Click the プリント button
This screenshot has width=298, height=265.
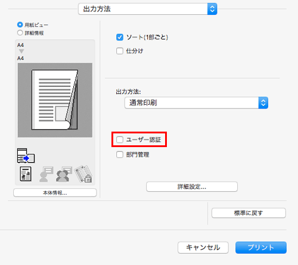[x=261, y=248]
